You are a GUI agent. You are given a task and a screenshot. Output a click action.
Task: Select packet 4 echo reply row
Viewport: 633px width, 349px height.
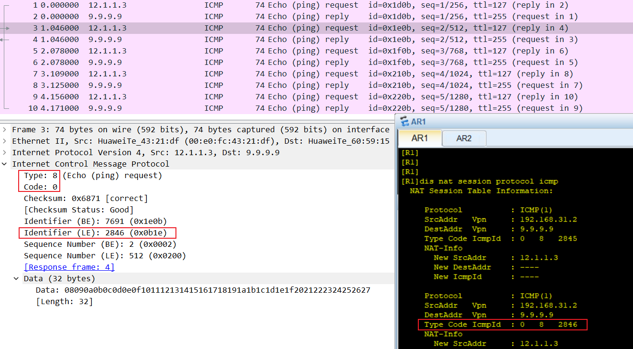pyautogui.click(x=316, y=40)
